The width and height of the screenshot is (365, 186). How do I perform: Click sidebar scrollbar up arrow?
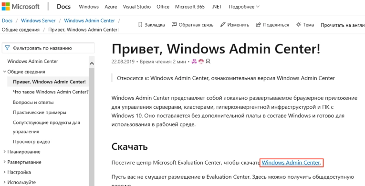(92, 63)
